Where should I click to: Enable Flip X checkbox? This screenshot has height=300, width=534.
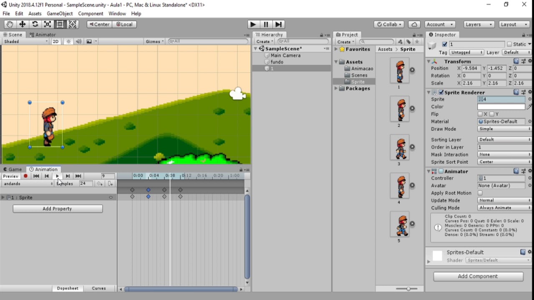(480, 114)
